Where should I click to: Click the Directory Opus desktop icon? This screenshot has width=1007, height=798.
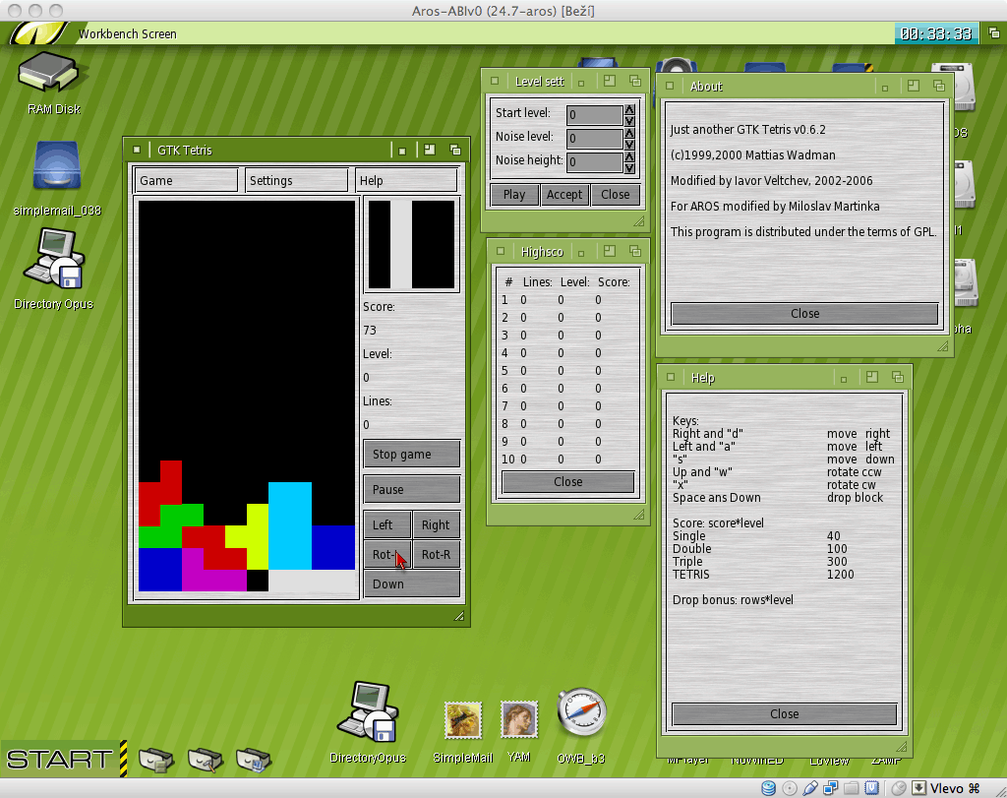pyautogui.click(x=54, y=259)
